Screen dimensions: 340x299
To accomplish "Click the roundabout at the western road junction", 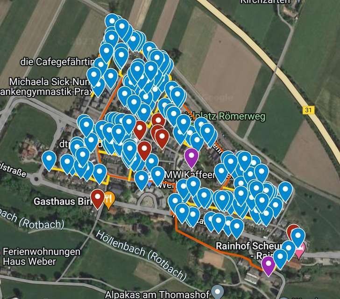I will pyautogui.click(x=36, y=180).
